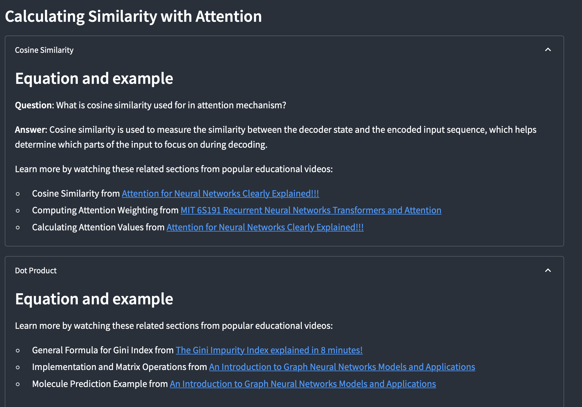Image resolution: width=582 pixels, height=407 pixels.
Task: Collapse Cosine Similarity section using its chevron
Action: 548,50
